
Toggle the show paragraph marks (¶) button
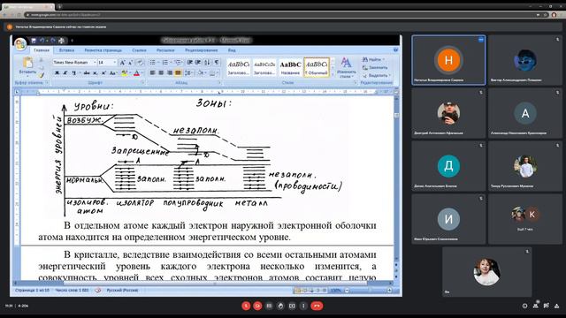point(217,63)
